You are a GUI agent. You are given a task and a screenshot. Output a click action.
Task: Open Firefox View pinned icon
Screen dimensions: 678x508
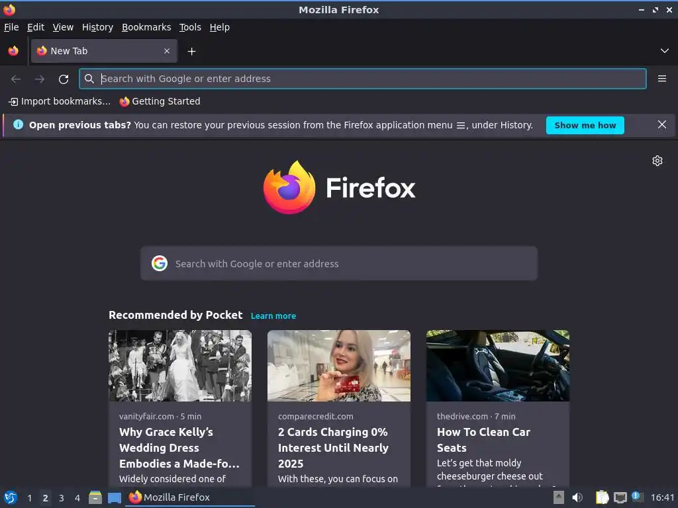point(13,51)
